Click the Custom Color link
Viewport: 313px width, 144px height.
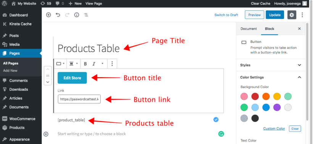(x=274, y=128)
